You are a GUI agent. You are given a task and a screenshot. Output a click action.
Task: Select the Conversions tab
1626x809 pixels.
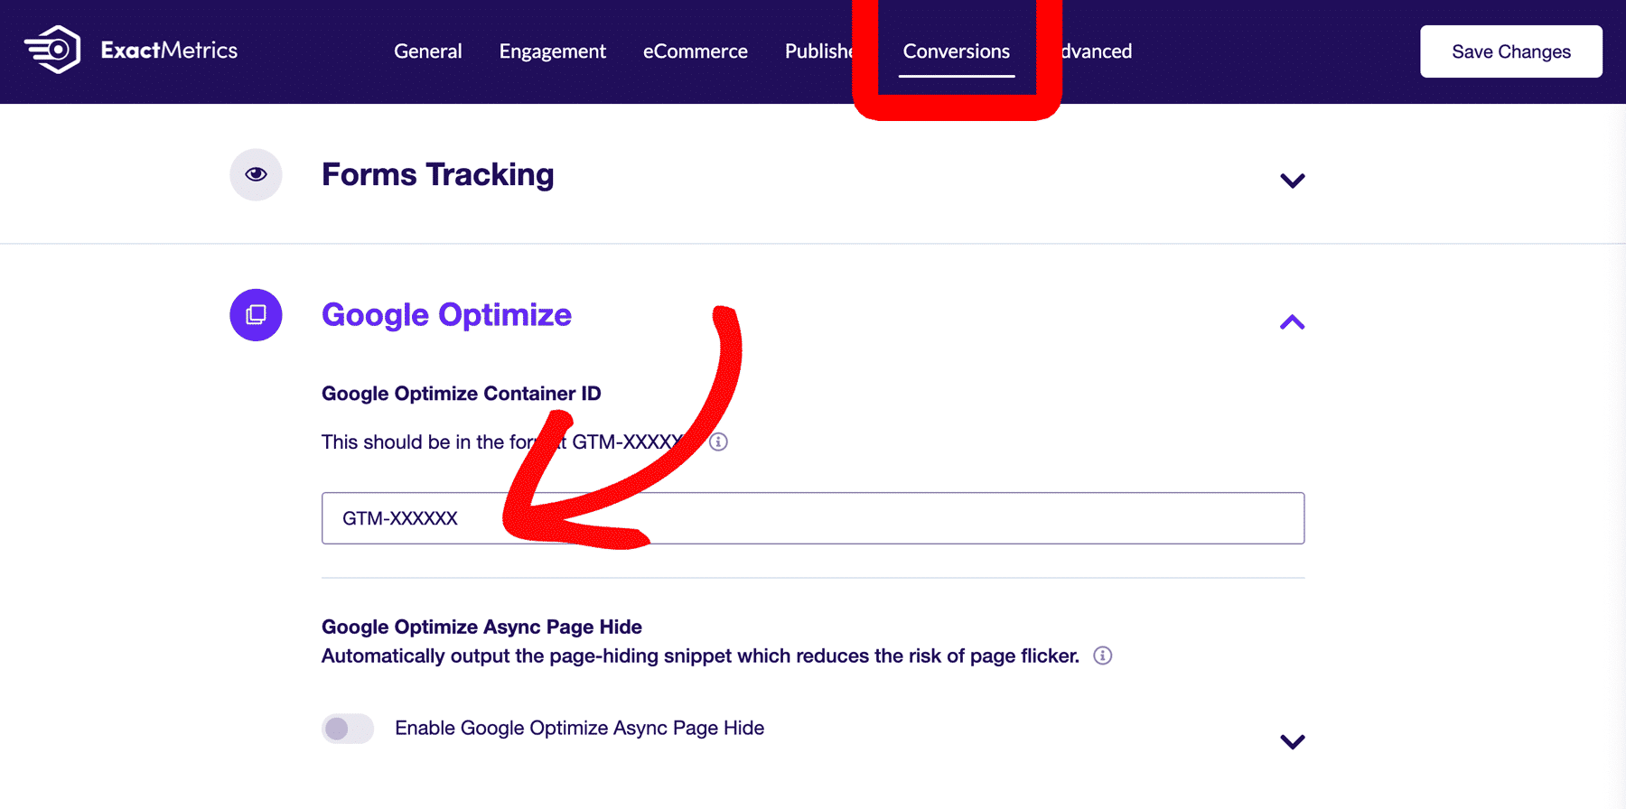(x=957, y=51)
